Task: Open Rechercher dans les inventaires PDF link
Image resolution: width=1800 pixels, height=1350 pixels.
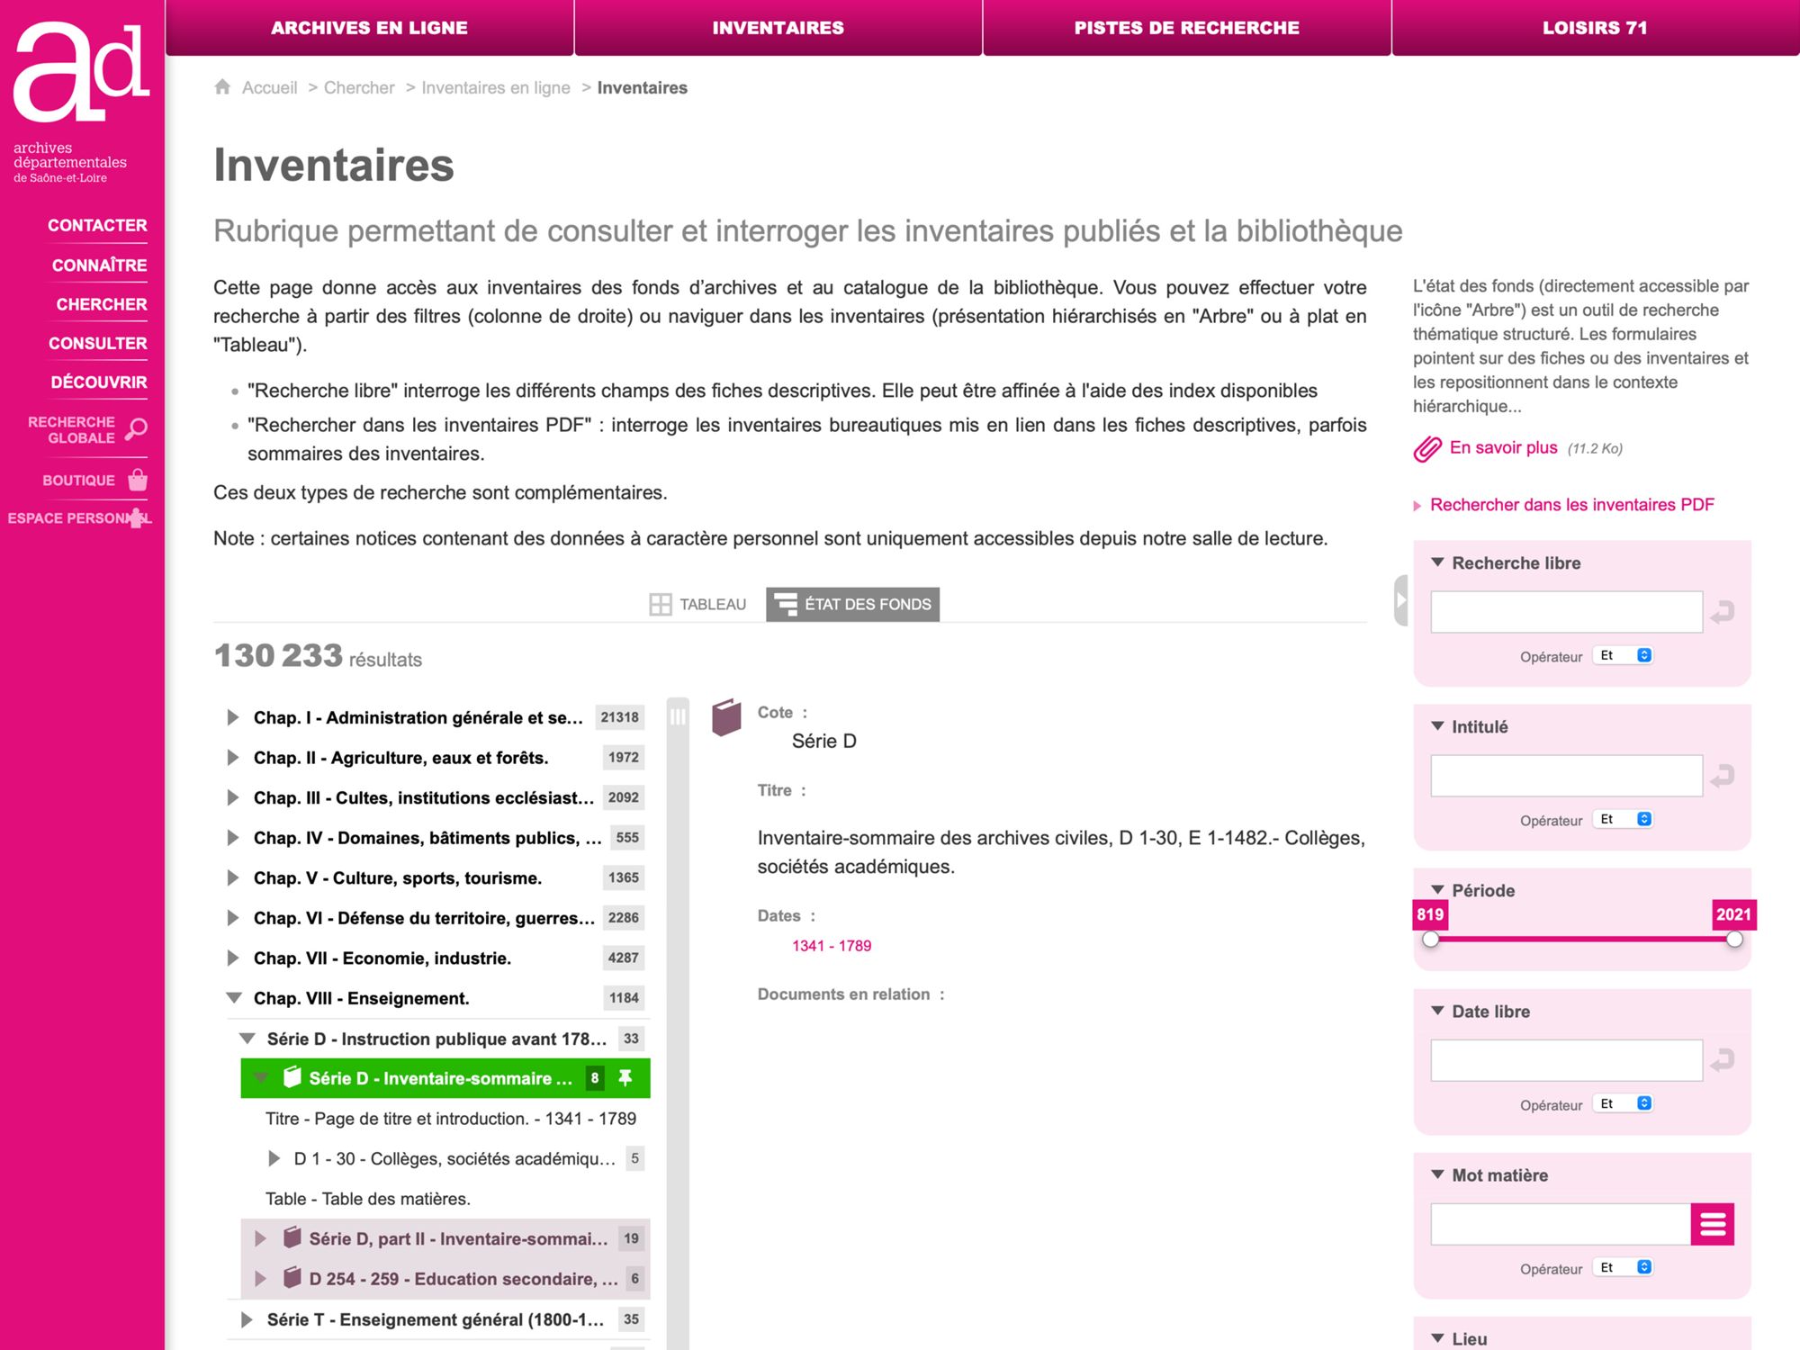Action: (x=1571, y=505)
